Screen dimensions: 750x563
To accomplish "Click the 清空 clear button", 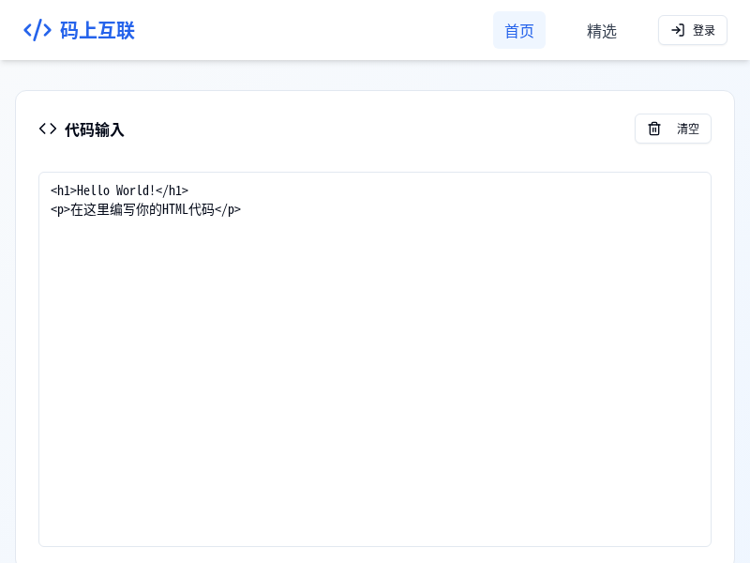I will 673,129.
